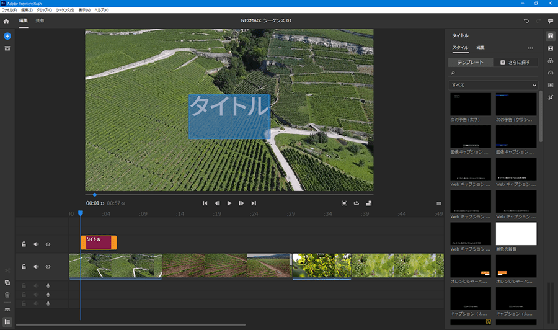Viewport: 558px width, 330px height.
Task: Open the シーケンス(S) menu
Action: coord(64,11)
